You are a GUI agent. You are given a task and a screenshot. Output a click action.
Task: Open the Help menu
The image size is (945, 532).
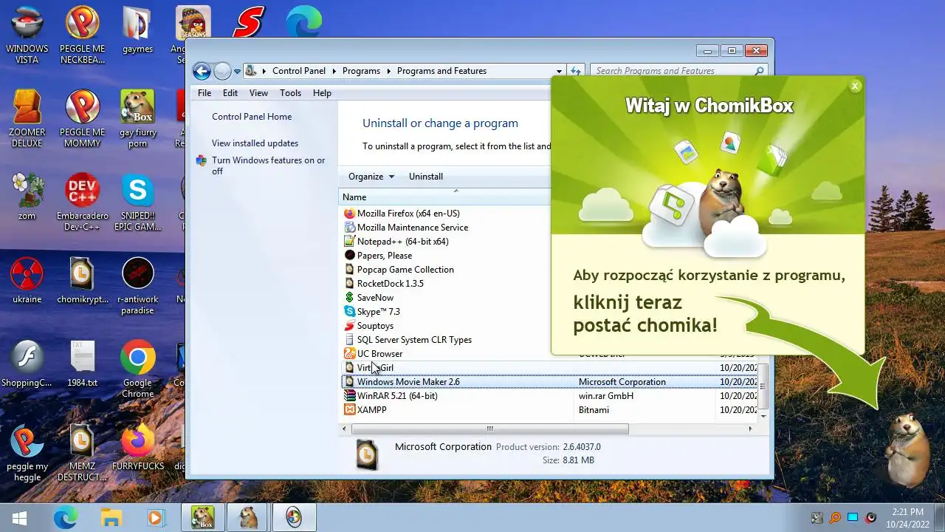pos(322,93)
